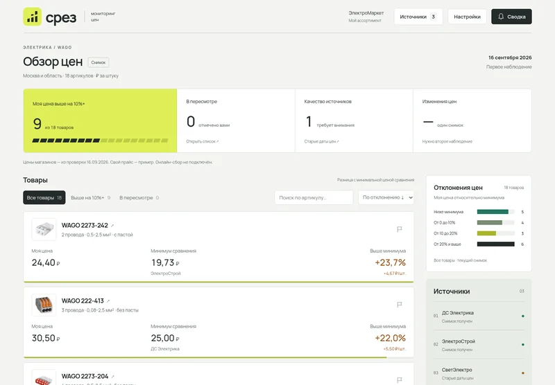Image resolution: width=555 pixels, height=385 pixels.
Task: Click WAGO 222-413 product thumbnail
Action: [44, 305]
